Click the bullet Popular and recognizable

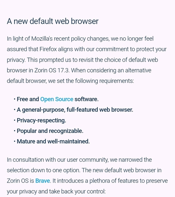pyautogui.click(x=50, y=131)
